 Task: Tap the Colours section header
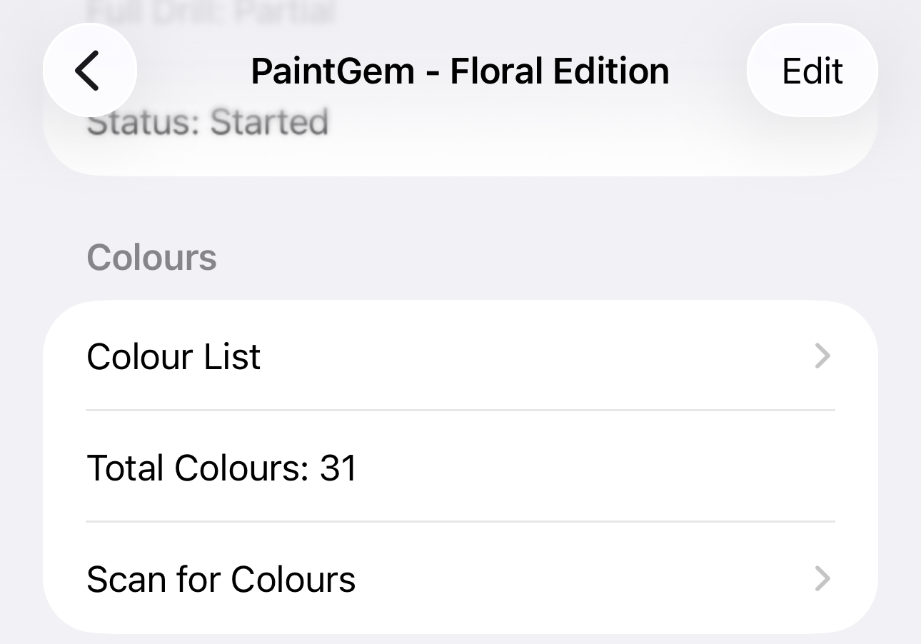coord(151,258)
